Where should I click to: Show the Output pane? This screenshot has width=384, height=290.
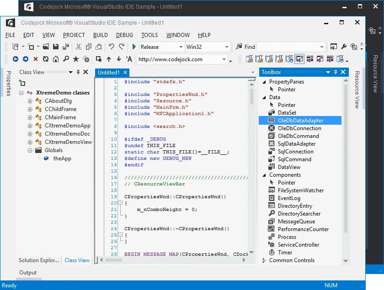pyautogui.click(x=28, y=273)
